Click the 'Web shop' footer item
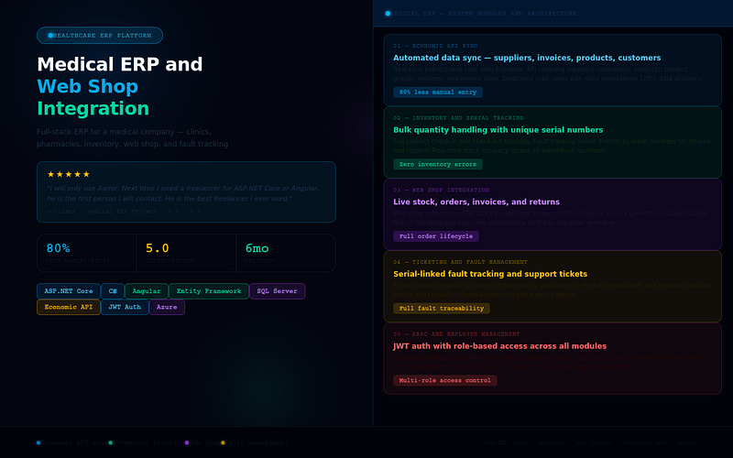 (205, 442)
